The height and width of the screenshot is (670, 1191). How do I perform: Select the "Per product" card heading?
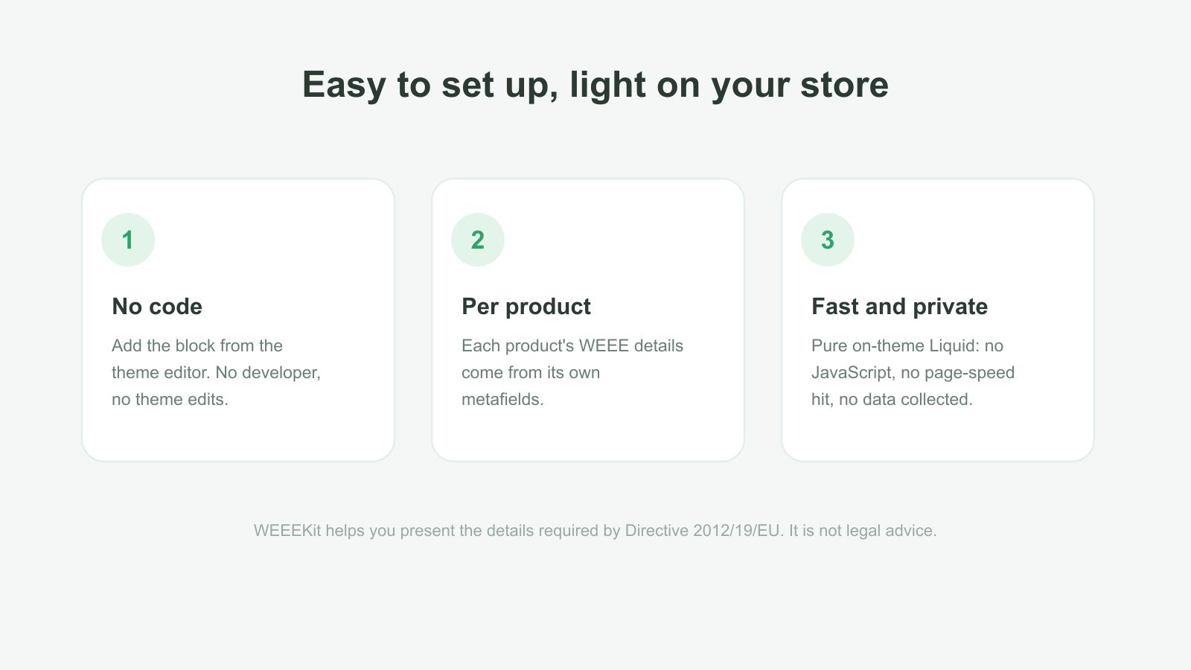click(x=526, y=306)
